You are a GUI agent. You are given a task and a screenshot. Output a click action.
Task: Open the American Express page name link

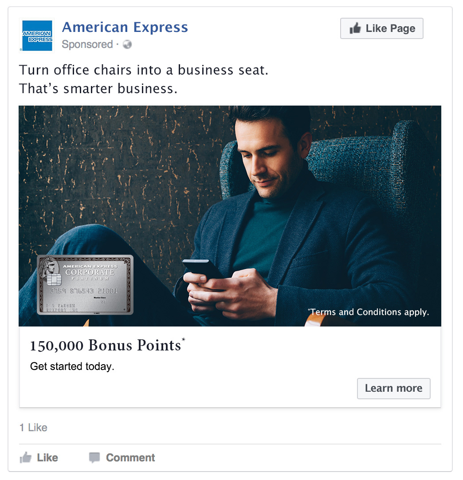point(125,27)
